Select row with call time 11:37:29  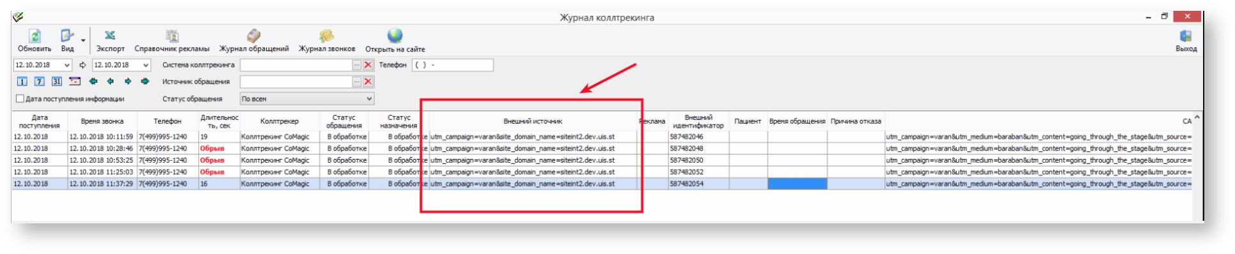(x=602, y=184)
